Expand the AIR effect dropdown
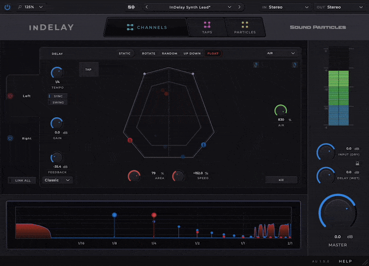369x266 pixels. click(x=281, y=53)
